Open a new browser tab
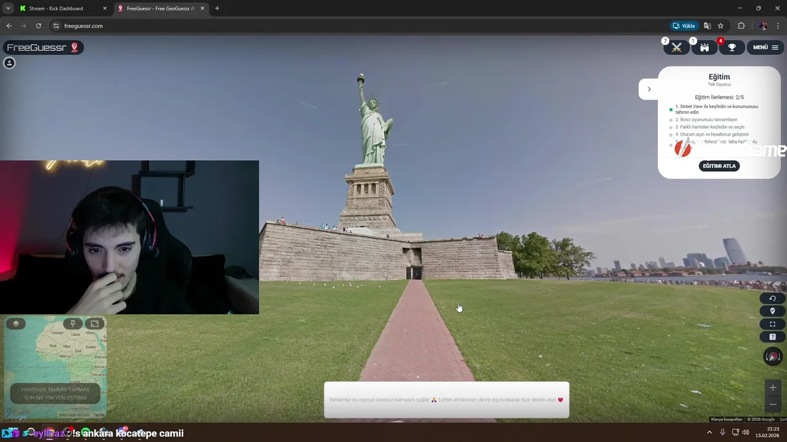This screenshot has height=442, width=787. coord(217,9)
